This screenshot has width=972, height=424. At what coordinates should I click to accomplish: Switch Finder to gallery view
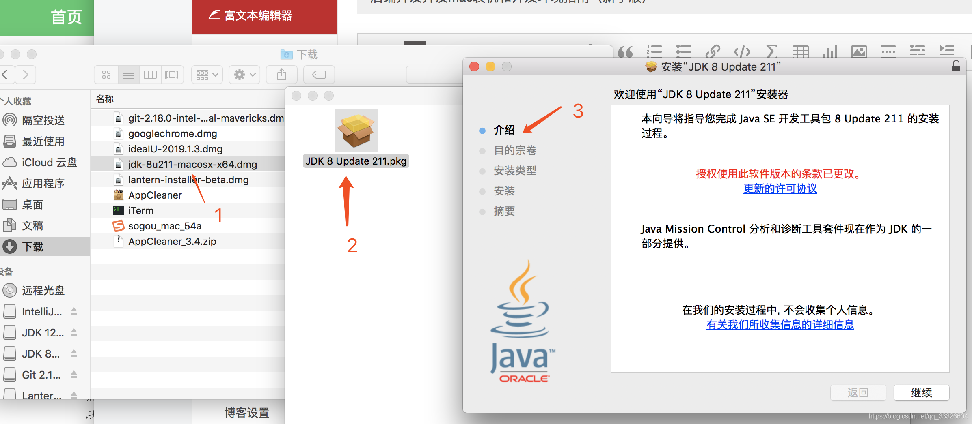(172, 75)
